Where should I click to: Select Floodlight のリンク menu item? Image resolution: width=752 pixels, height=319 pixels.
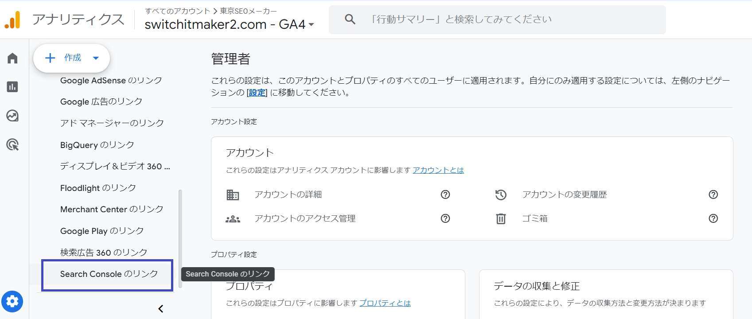coord(98,188)
